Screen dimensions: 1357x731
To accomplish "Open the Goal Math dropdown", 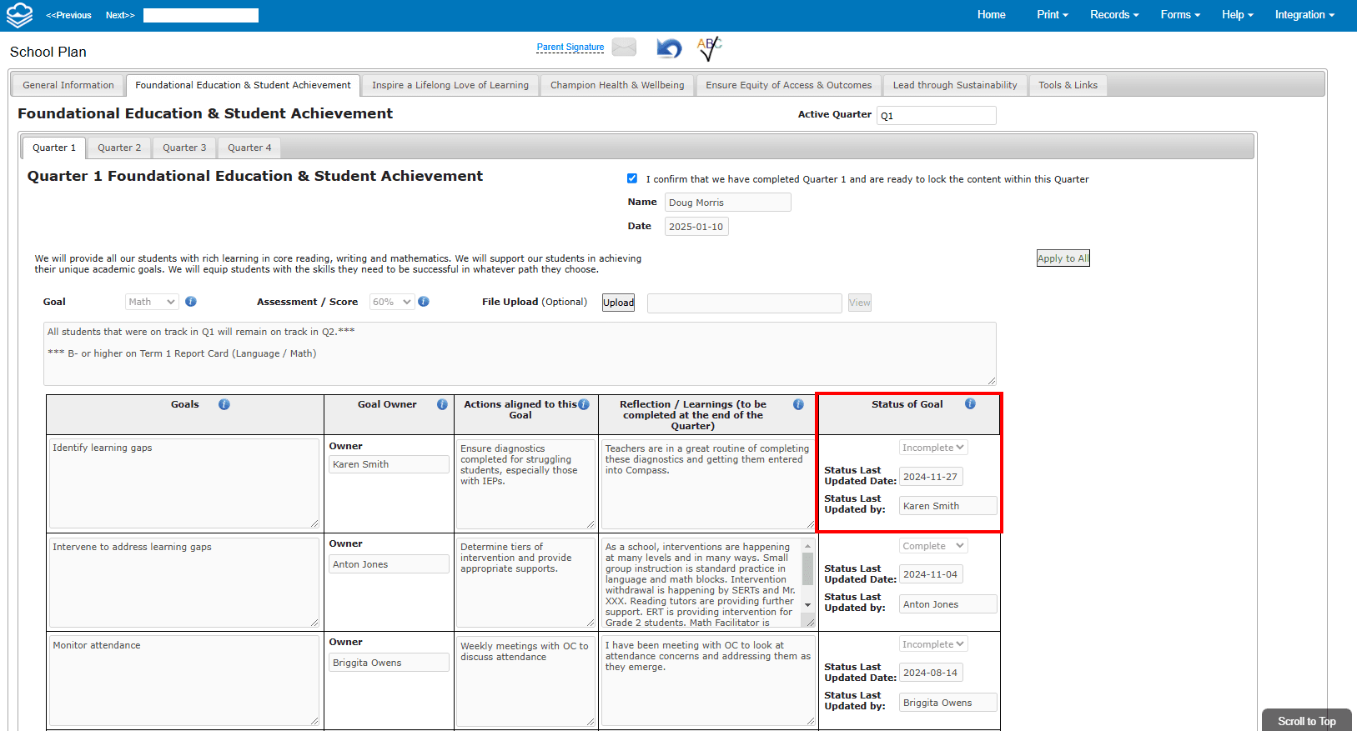I will [x=152, y=302].
